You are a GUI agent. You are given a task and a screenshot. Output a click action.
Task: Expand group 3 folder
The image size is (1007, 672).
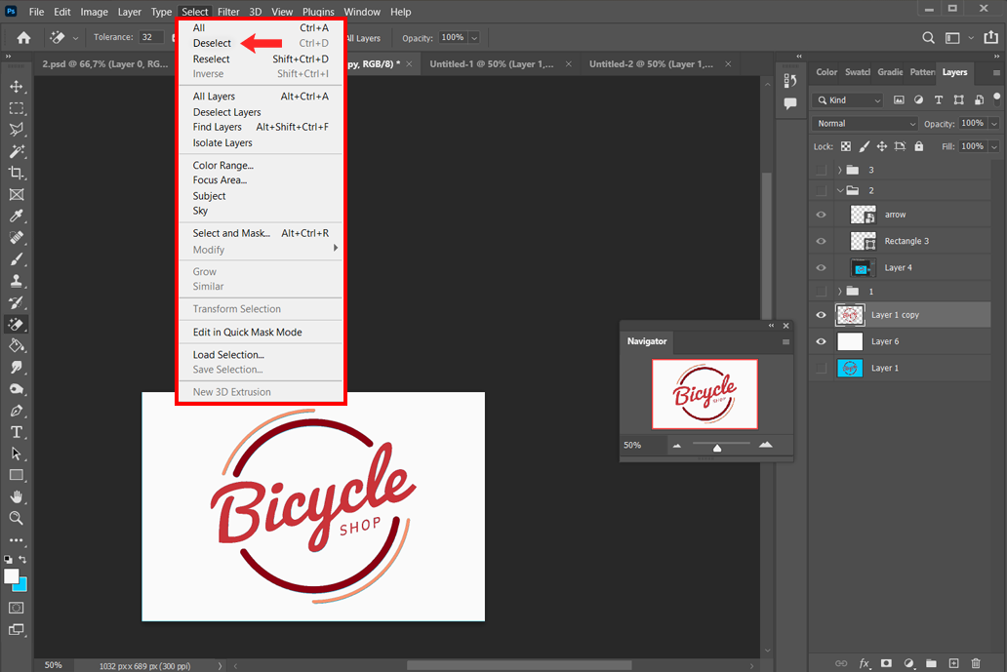coord(839,170)
